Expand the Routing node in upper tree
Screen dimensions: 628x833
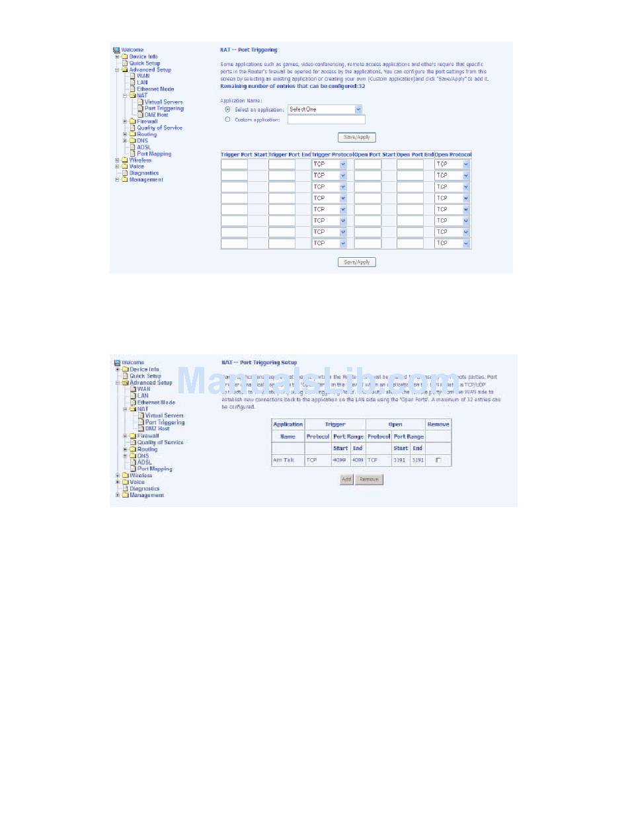(x=125, y=134)
